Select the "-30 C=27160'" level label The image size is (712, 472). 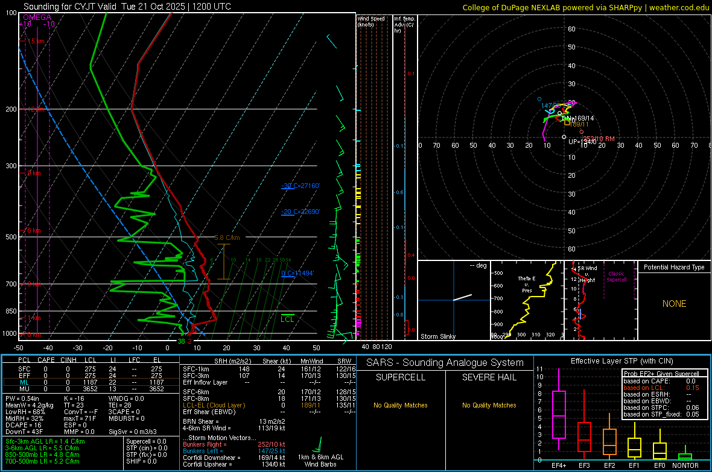[x=300, y=186]
